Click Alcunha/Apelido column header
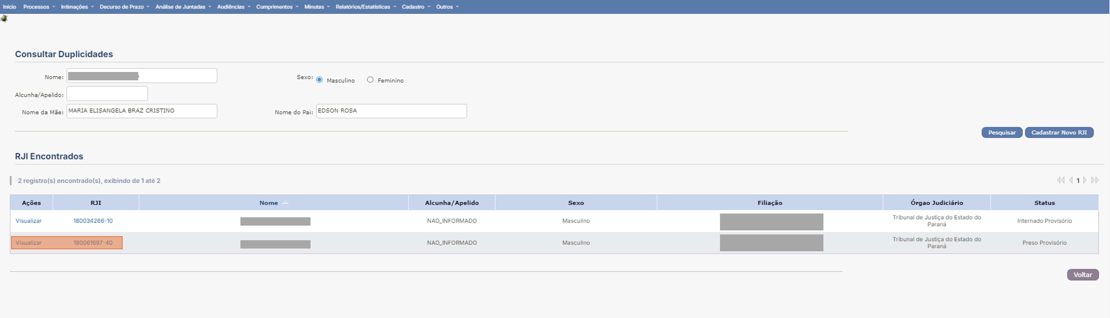 click(x=452, y=203)
